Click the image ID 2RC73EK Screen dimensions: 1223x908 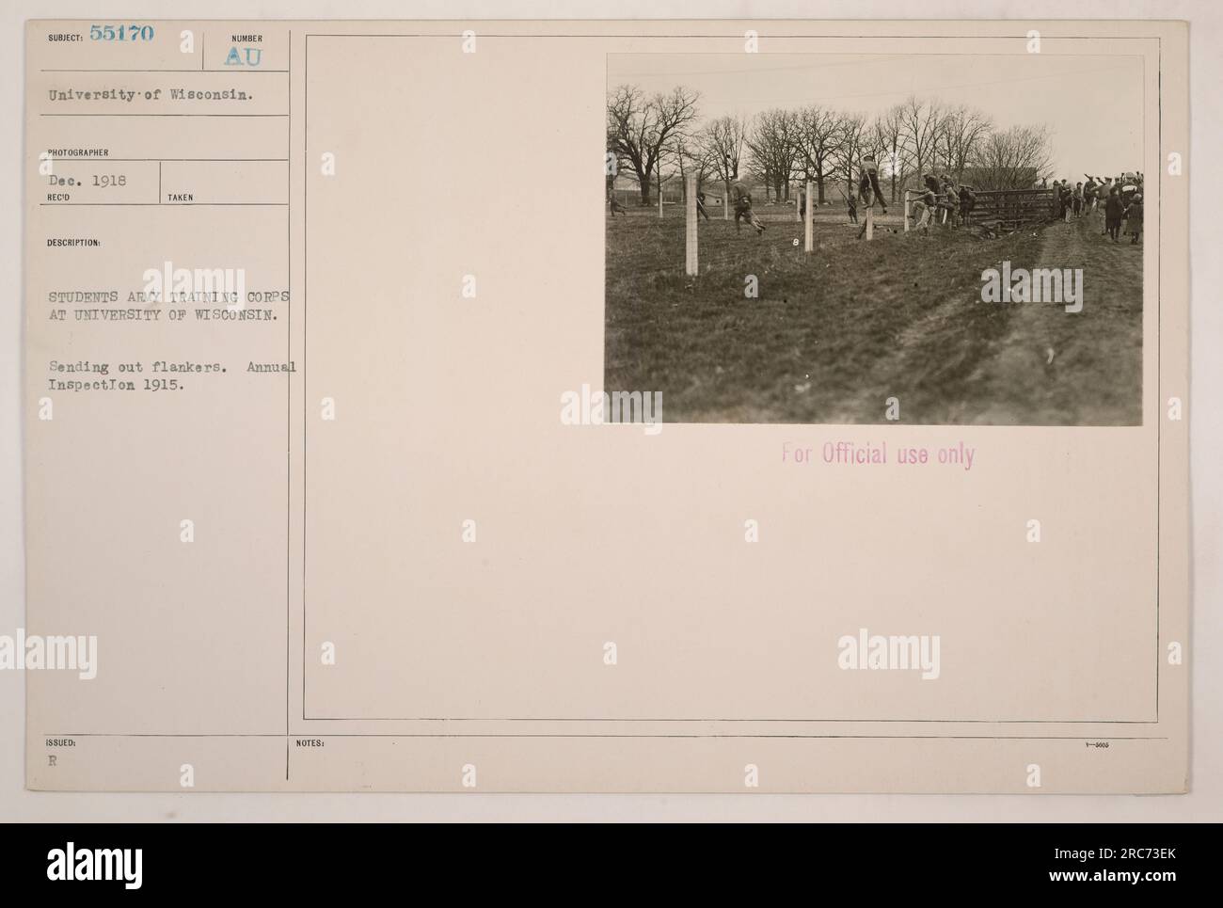tap(1112, 852)
